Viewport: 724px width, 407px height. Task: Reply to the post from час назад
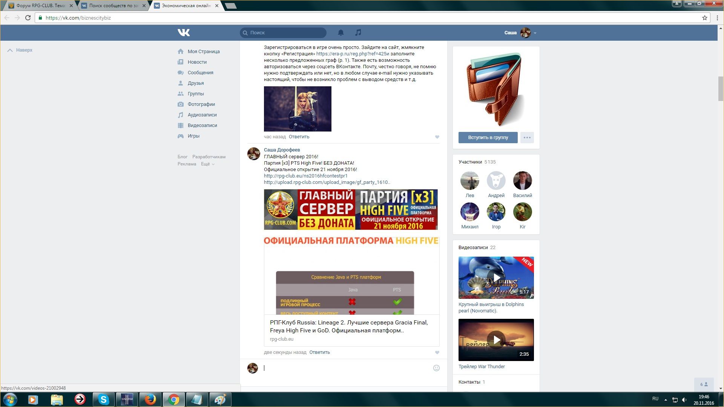click(299, 137)
